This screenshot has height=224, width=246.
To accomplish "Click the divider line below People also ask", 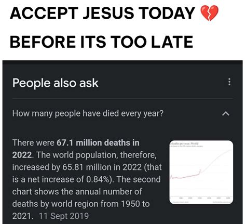I will pyautogui.click(x=122, y=99).
